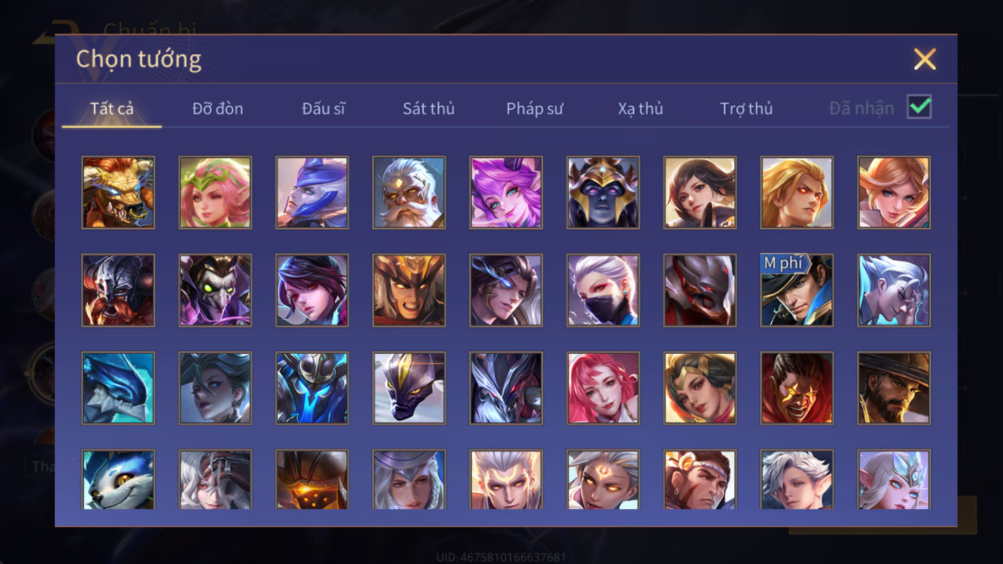Choose the pink-haired elf with leaf crown
This screenshot has height=564, width=1003.
215,192
